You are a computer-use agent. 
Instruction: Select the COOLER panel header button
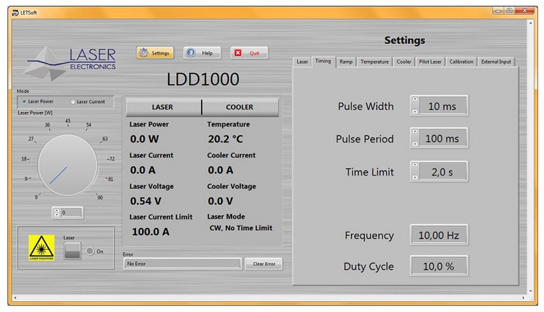(x=240, y=107)
